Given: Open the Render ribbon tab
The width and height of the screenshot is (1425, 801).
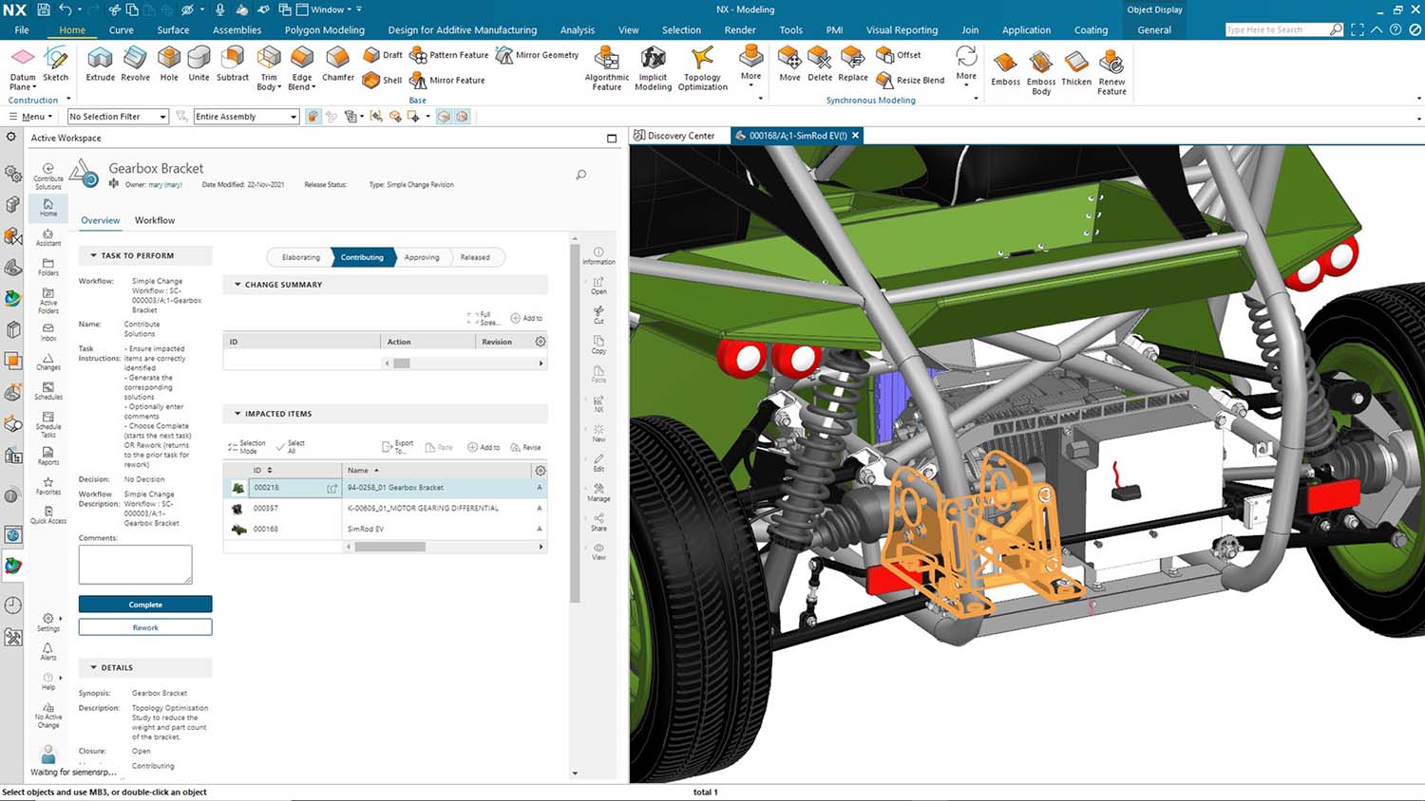Looking at the screenshot, I should pyautogui.click(x=740, y=29).
